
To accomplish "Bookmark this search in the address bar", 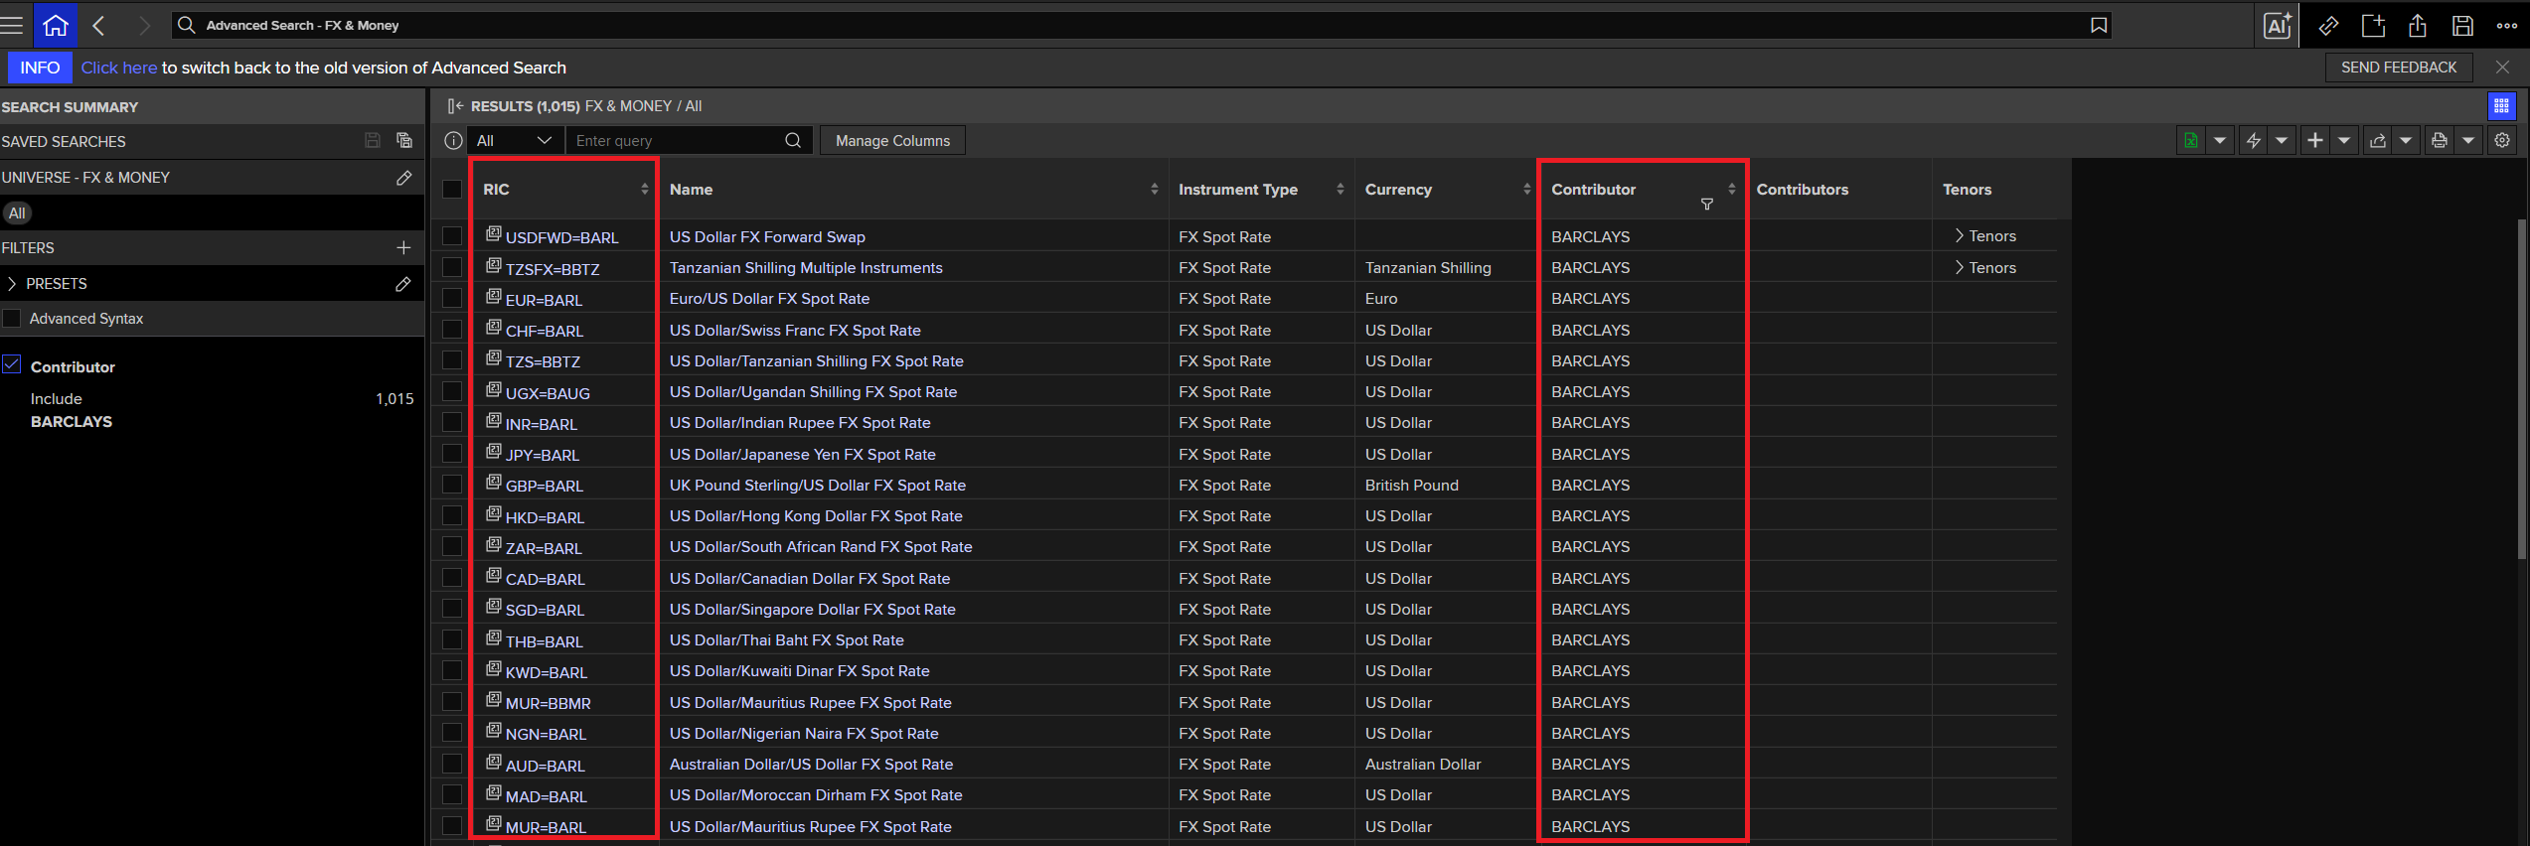I will click(2098, 25).
